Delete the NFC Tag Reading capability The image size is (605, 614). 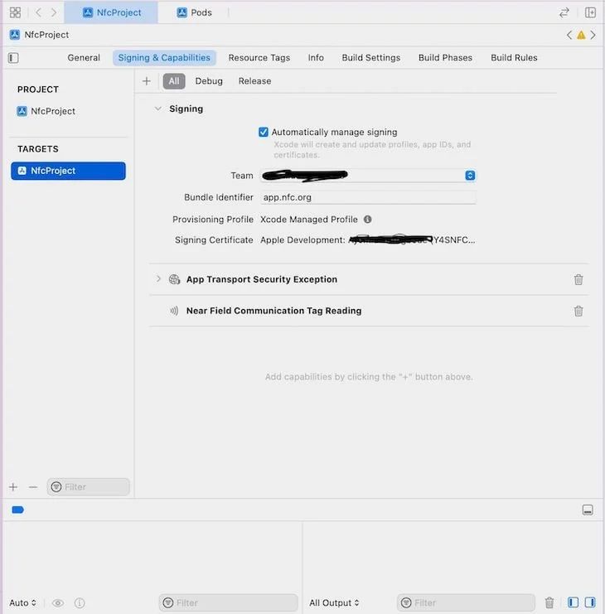tap(578, 311)
